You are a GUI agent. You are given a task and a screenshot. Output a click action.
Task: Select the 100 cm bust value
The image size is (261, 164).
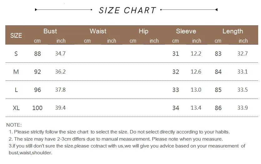tap(38, 108)
